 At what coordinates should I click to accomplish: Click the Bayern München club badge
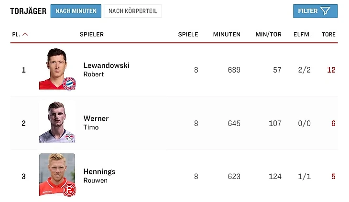click(69, 83)
